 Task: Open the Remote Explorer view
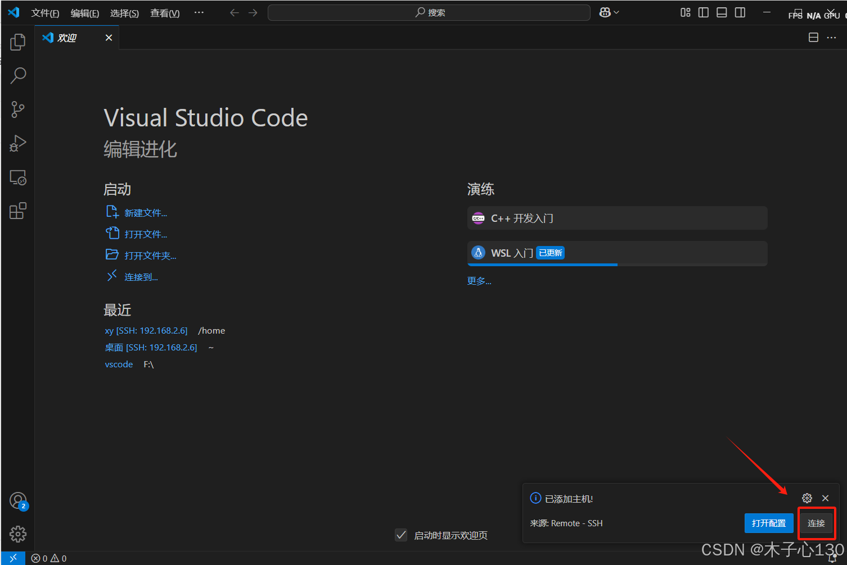pyautogui.click(x=18, y=177)
